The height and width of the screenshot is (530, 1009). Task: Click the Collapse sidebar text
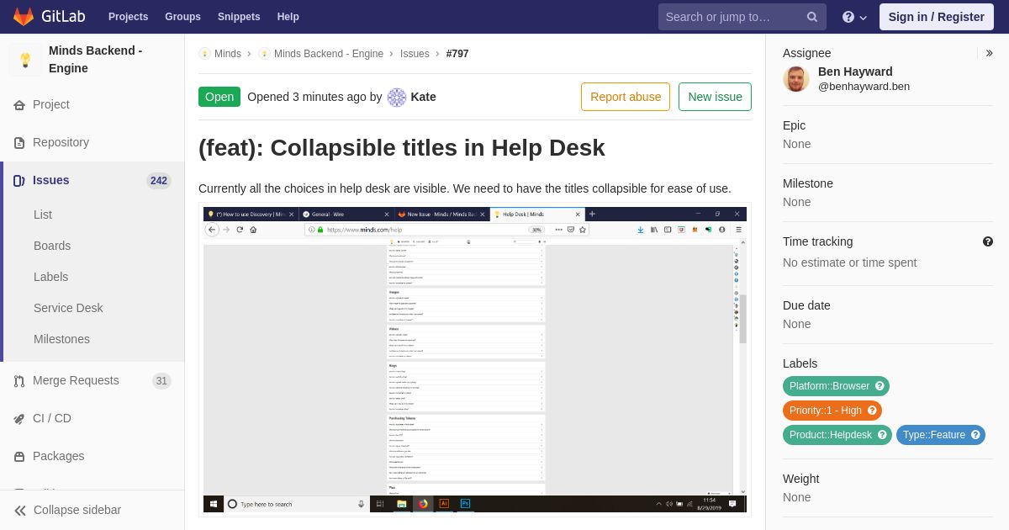click(77, 510)
